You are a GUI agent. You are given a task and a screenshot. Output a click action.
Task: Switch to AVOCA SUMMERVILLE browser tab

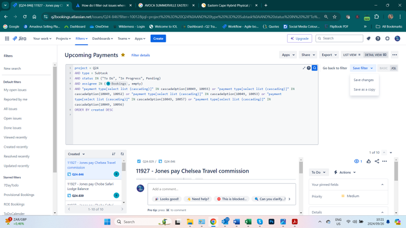tap(166, 5)
